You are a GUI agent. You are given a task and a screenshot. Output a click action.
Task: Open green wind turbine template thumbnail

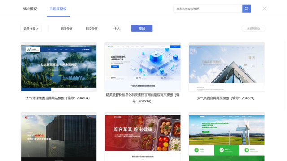click(x=226, y=137)
